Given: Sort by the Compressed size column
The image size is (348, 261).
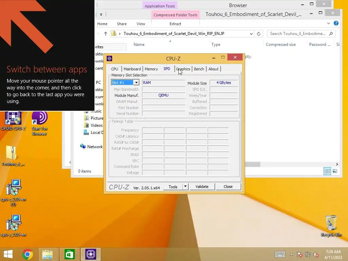Looking at the screenshot, I should tap(280, 45).
